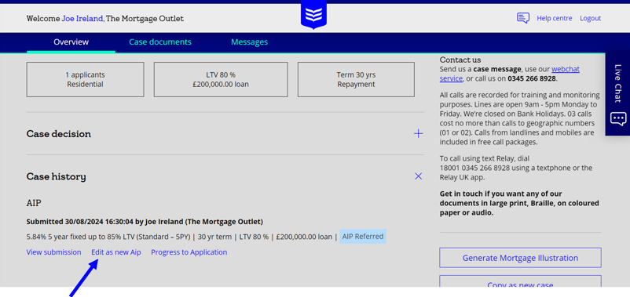Click the Contact us heading
Image resolution: width=630 pixels, height=297 pixels.
tap(460, 60)
